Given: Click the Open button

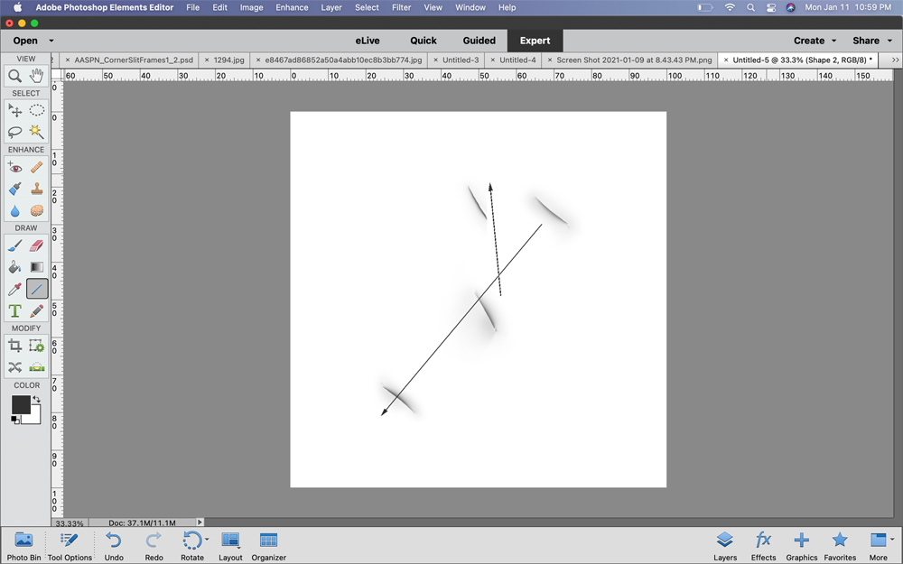Looking at the screenshot, I should [25, 41].
